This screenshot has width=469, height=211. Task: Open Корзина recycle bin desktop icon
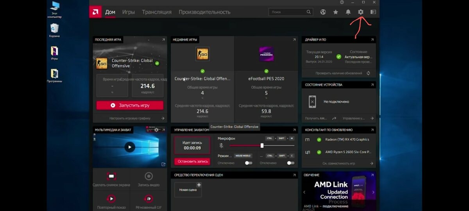coord(54,30)
